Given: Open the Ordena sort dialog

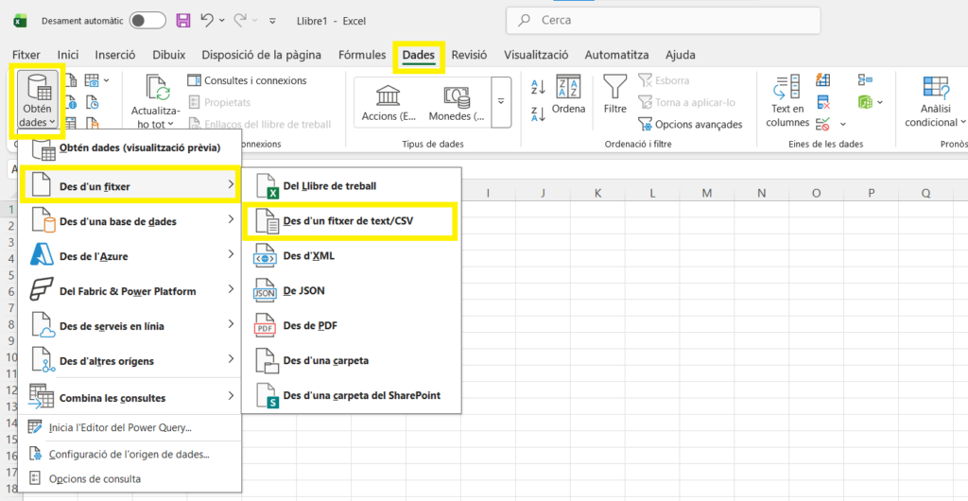Looking at the screenshot, I should tap(568, 95).
